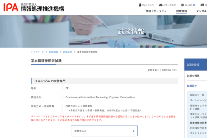Go to トップページ breadcrumb link

point(38,52)
